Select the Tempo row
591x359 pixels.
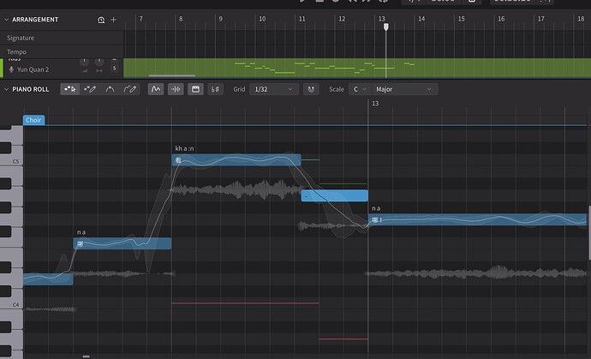(62, 51)
